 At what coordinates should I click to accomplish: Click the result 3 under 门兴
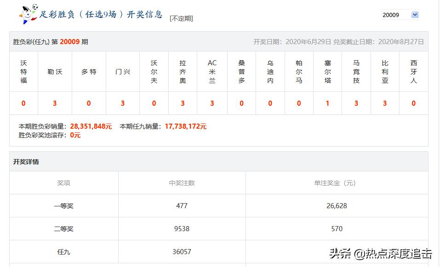[123, 103]
